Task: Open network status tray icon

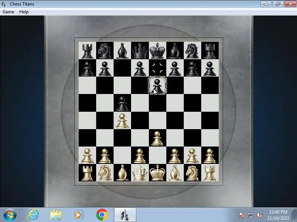Action: [250, 215]
